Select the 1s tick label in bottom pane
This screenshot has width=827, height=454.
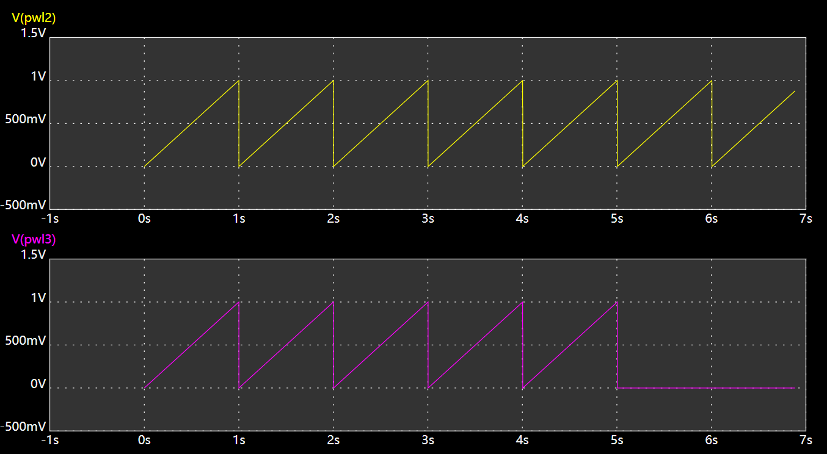[x=239, y=440]
